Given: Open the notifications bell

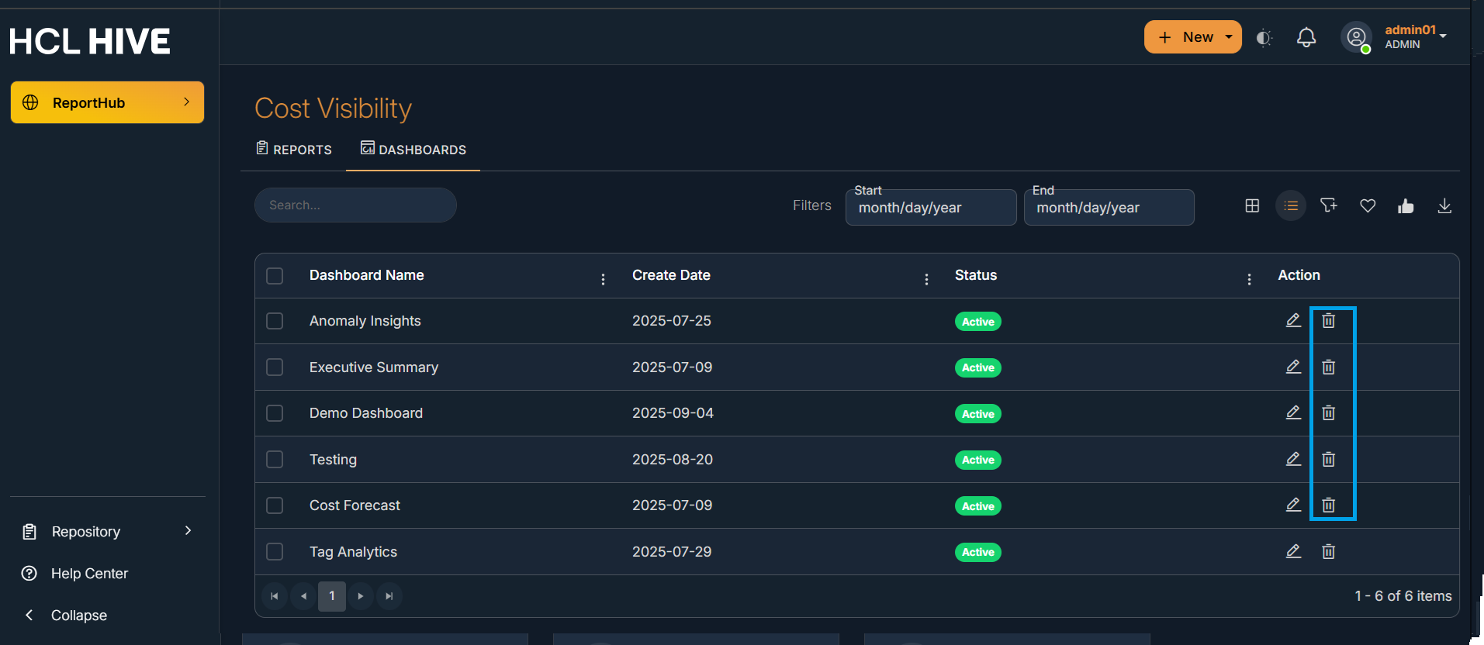Looking at the screenshot, I should point(1306,37).
